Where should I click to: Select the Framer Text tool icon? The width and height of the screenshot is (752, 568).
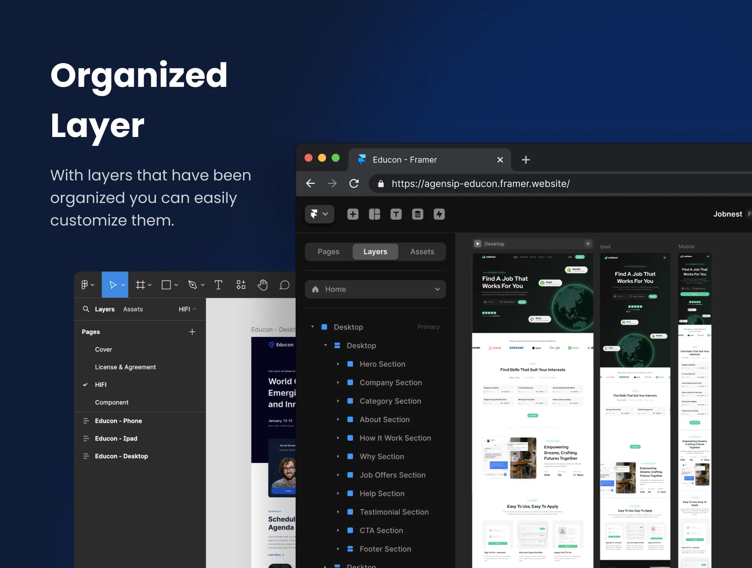click(x=396, y=214)
